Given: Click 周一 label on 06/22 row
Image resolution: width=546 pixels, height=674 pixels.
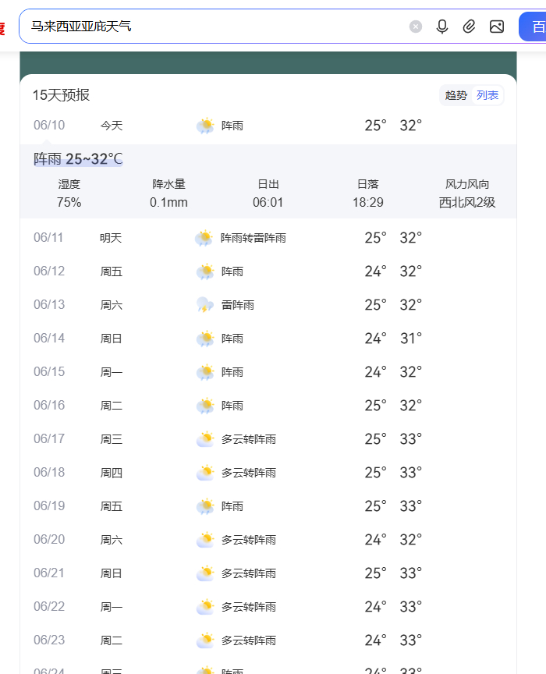Looking at the screenshot, I should (x=111, y=607).
